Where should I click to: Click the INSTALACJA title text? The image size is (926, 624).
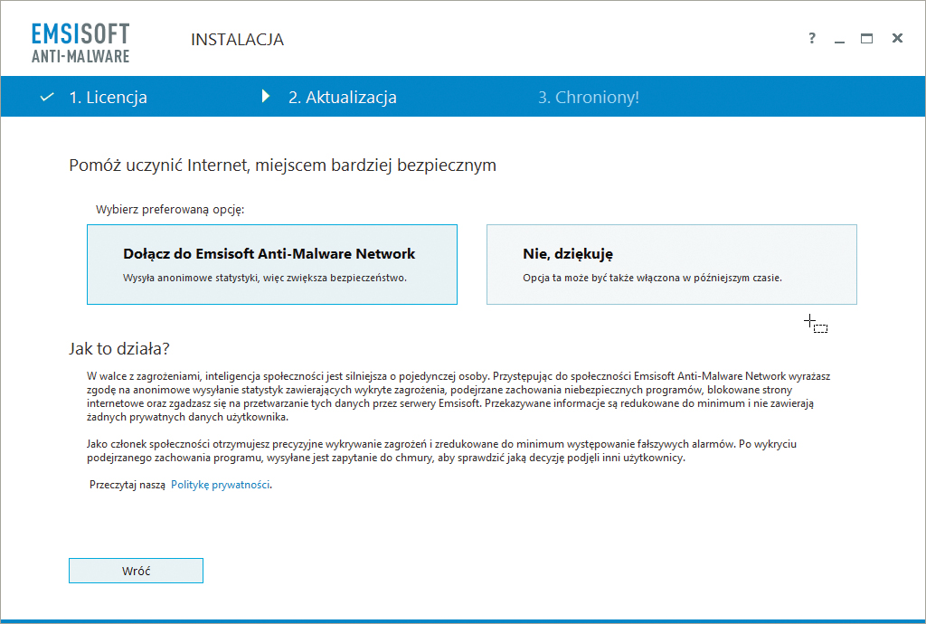click(237, 40)
